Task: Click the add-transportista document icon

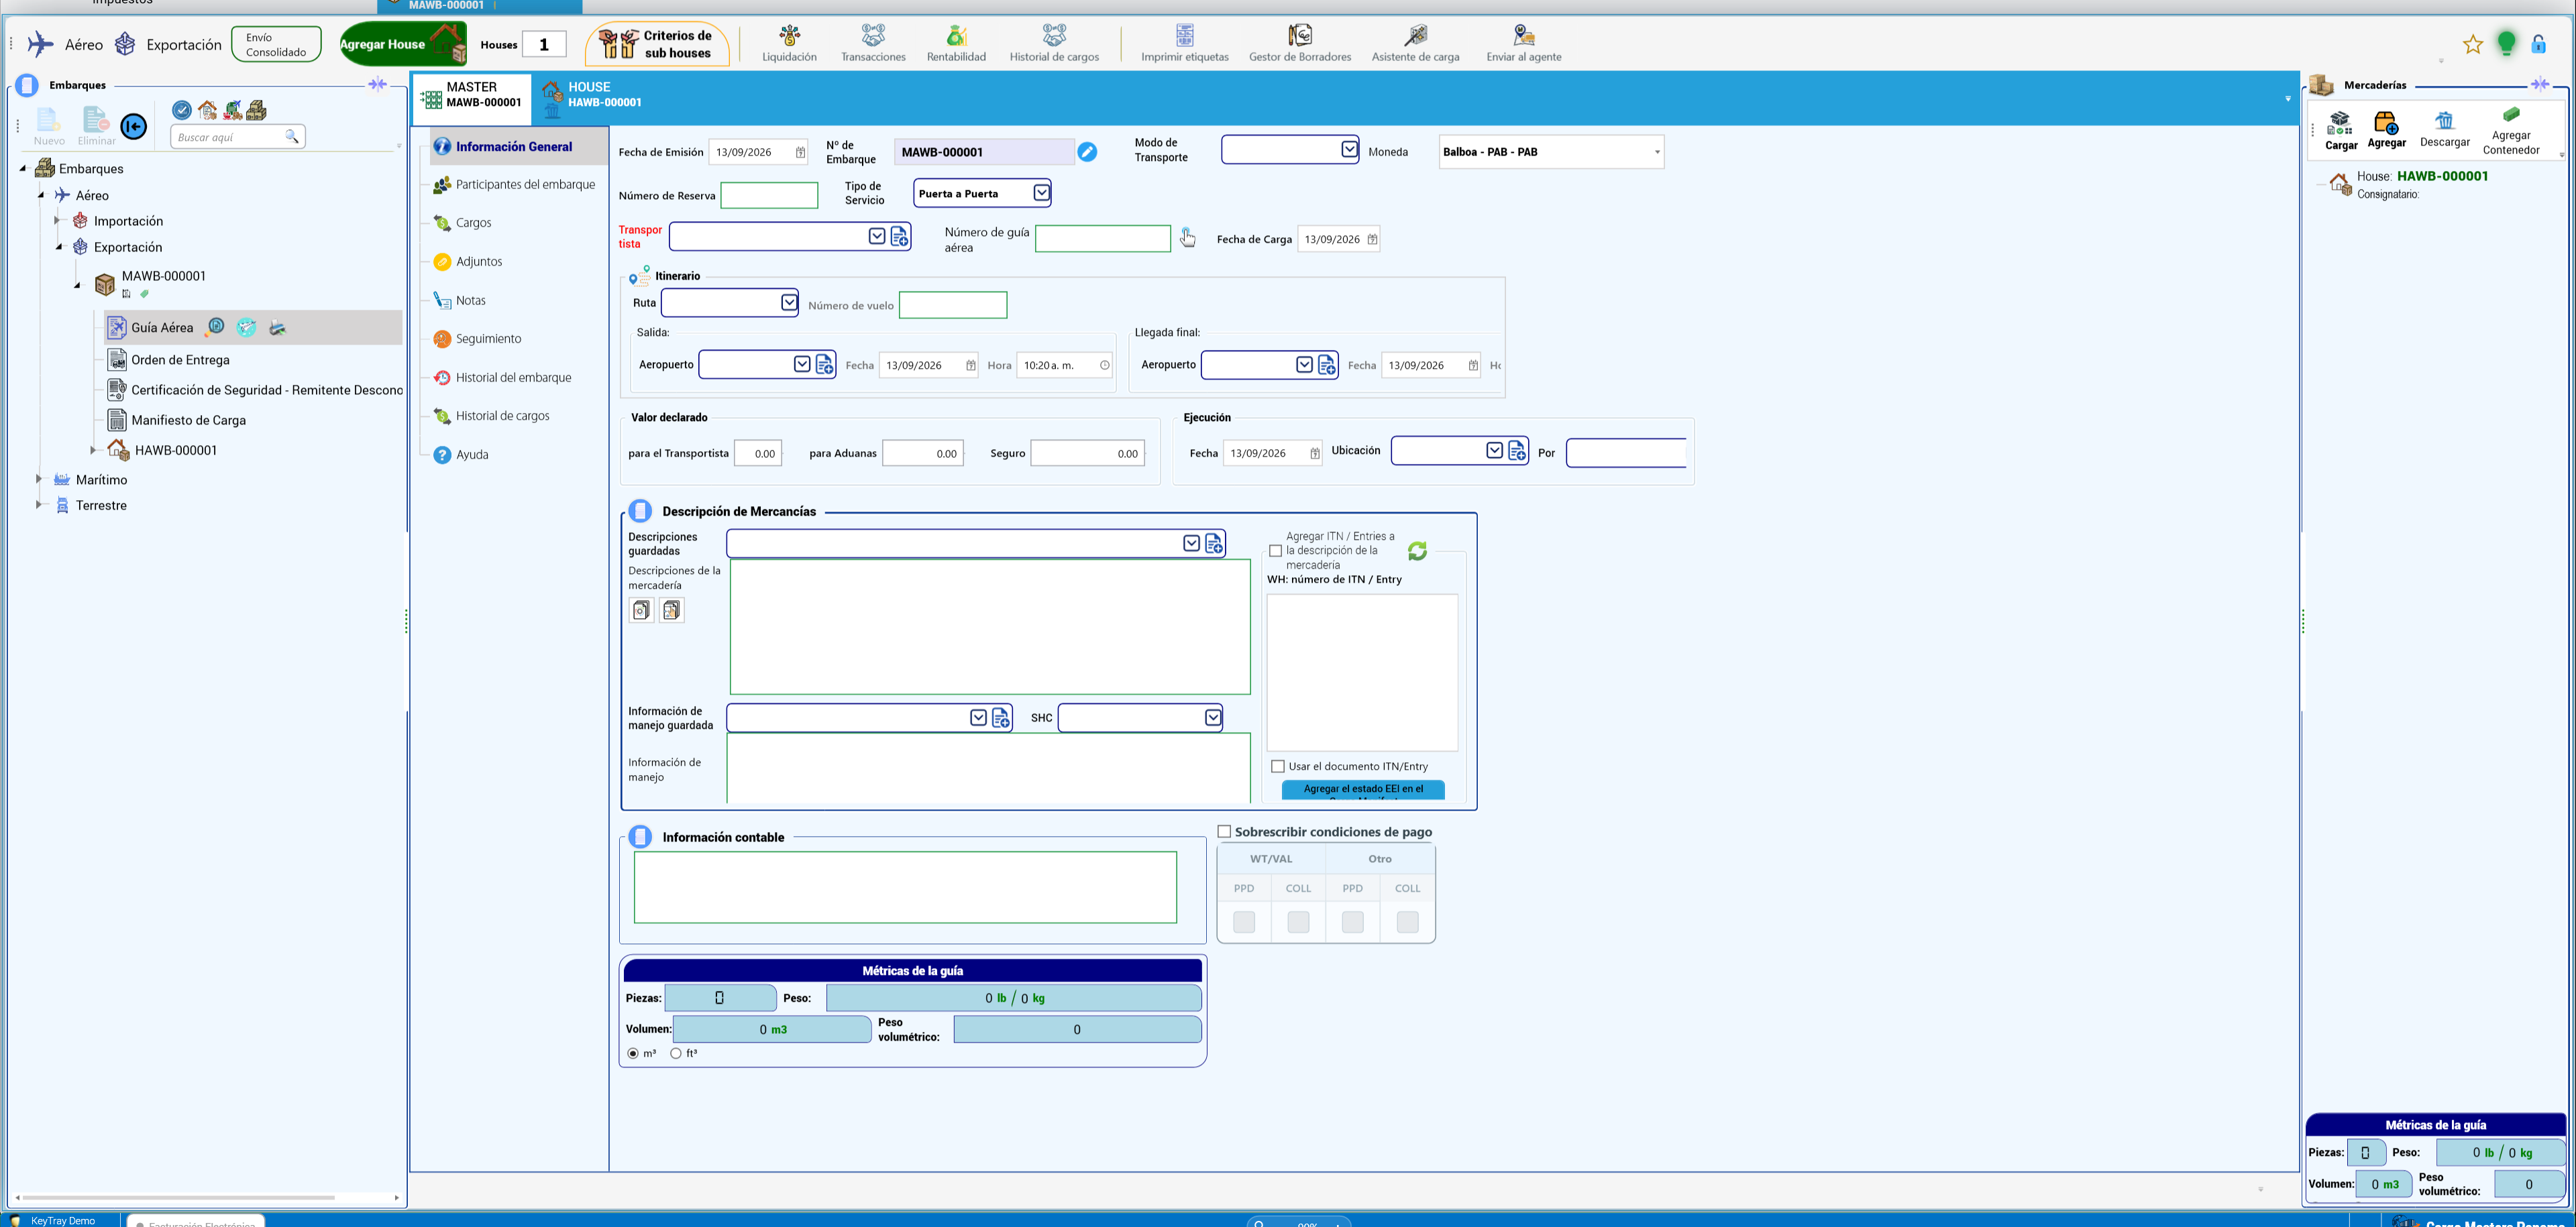Action: point(899,237)
